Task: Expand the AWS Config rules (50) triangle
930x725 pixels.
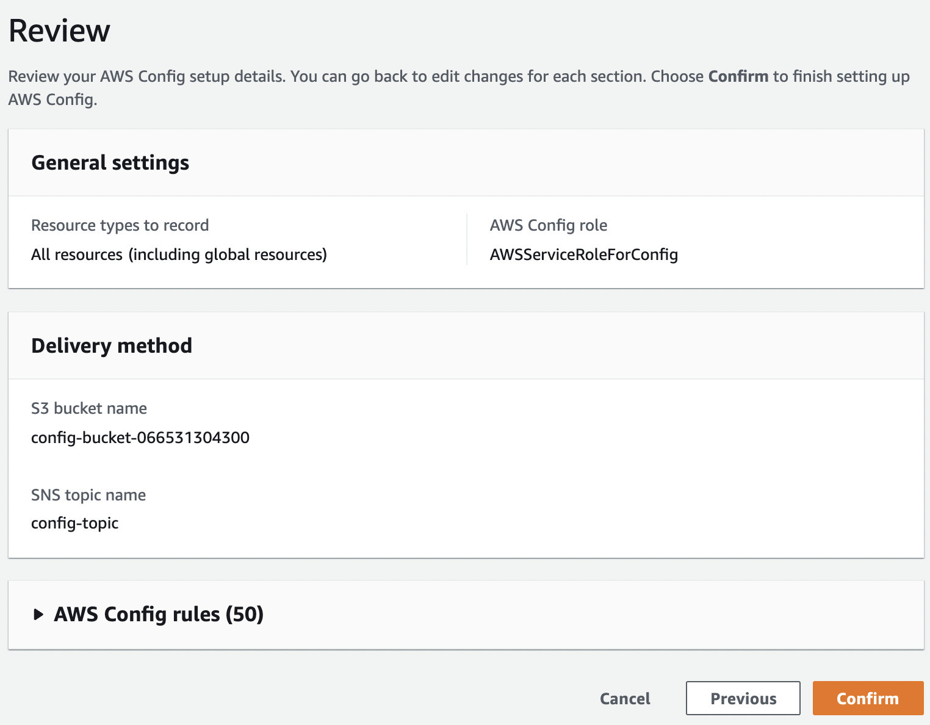Action: coord(38,615)
